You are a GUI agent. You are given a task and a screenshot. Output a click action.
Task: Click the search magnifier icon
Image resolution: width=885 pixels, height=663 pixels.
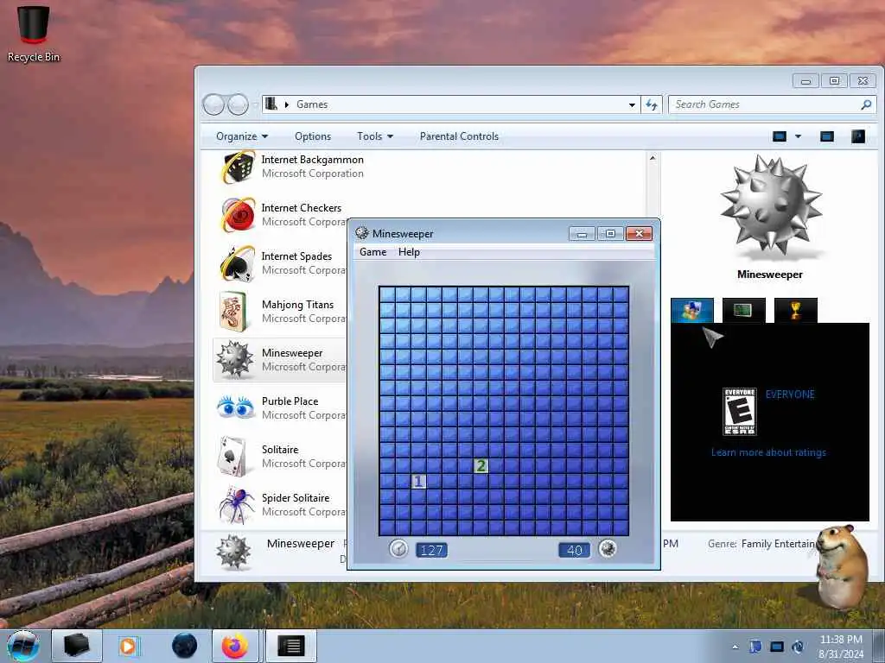tap(866, 104)
